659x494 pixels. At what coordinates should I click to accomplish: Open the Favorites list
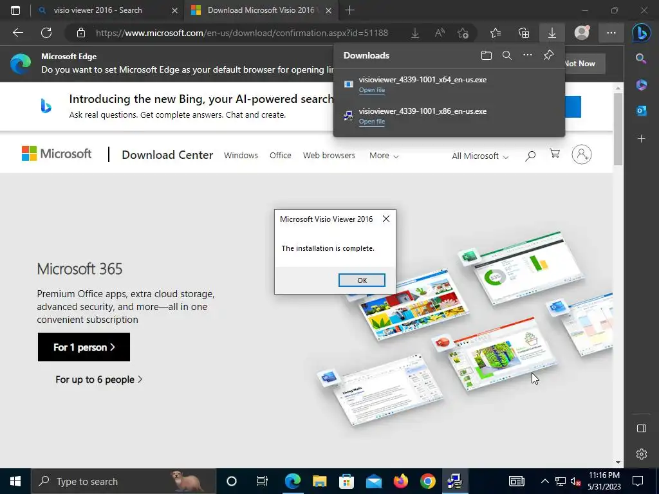coord(496,33)
